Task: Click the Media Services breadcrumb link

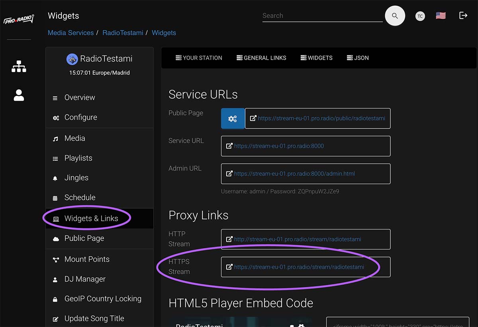Action: (71, 33)
